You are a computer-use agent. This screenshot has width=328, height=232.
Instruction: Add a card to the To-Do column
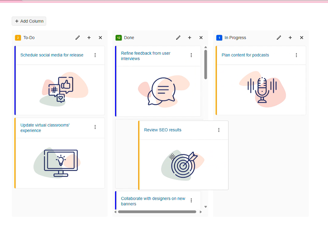tap(89, 38)
